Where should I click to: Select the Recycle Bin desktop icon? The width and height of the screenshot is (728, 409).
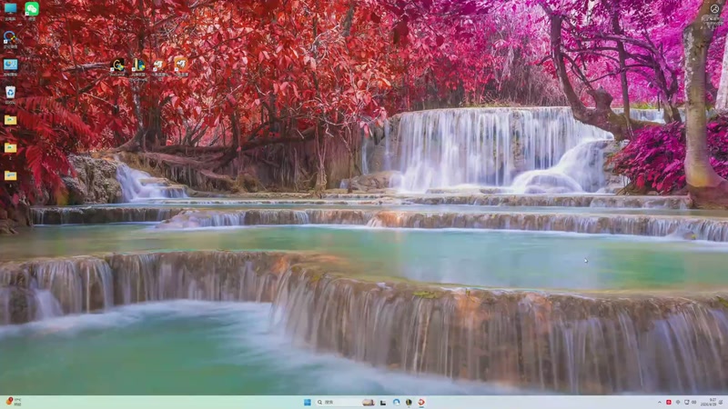10,93
